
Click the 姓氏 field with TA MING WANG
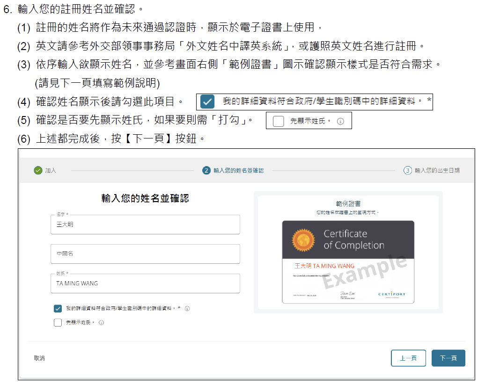[145, 283]
